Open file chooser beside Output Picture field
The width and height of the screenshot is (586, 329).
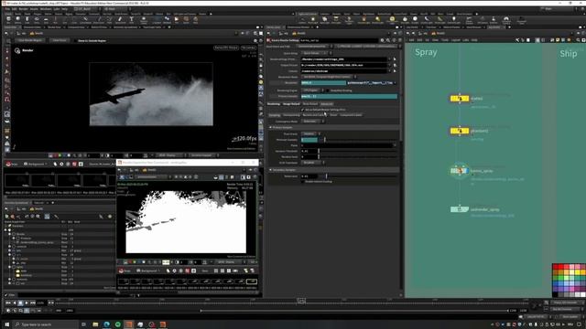[395, 65]
